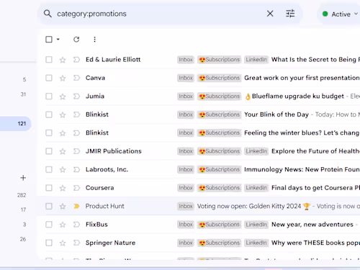Tick the select-all checkbox
The width and height of the screenshot is (360, 270).
click(x=49, y=40)
